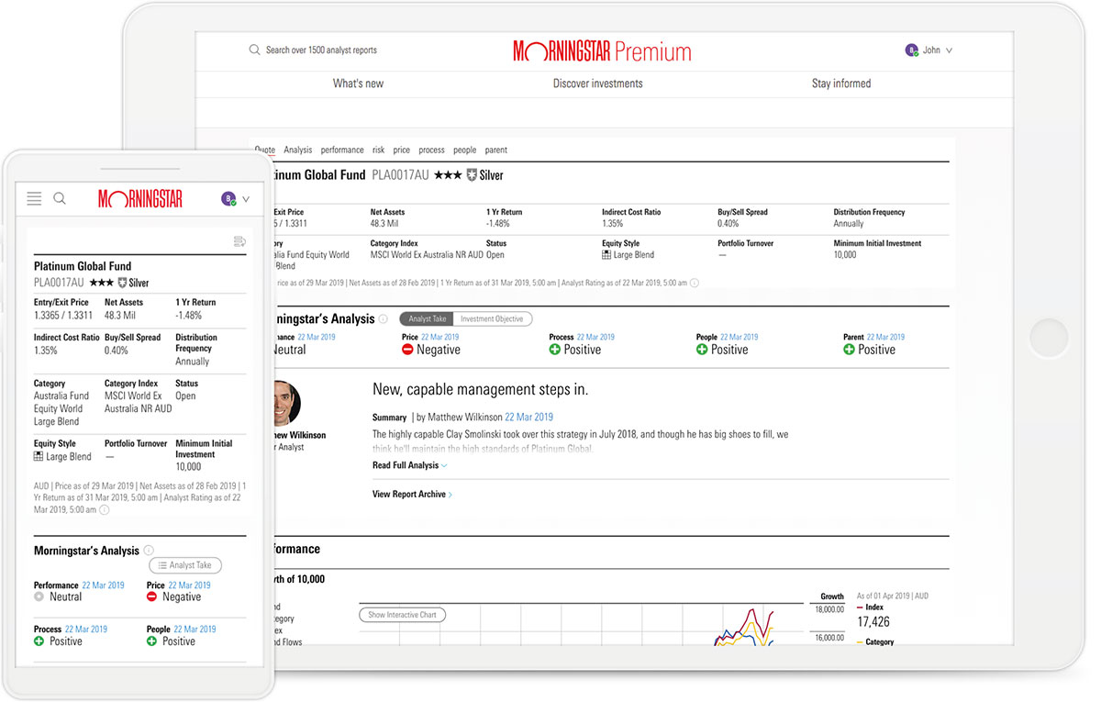Click the magnifier search icon on the tablet
The height and width of the screenshot is (702, 1101).
click(x=255, y=50)
